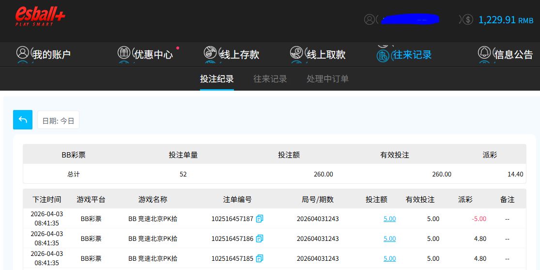
Task: Click 5.00 bet amount link in third row
Action: tap(389, 258)
